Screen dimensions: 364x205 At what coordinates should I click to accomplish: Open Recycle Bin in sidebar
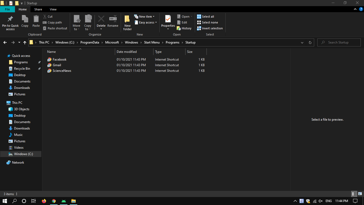[22, 69]
